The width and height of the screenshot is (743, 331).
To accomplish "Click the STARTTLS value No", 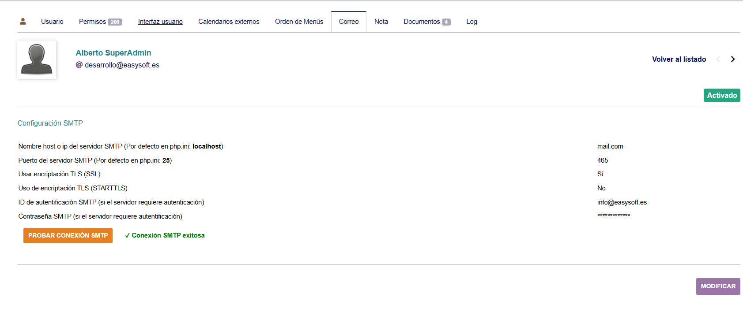I will point(601,188).
